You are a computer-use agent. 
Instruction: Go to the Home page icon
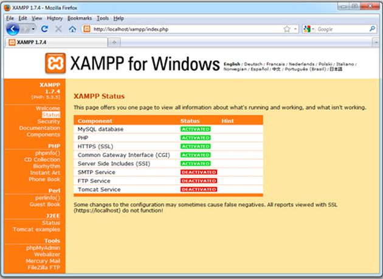tap(72, 29)
